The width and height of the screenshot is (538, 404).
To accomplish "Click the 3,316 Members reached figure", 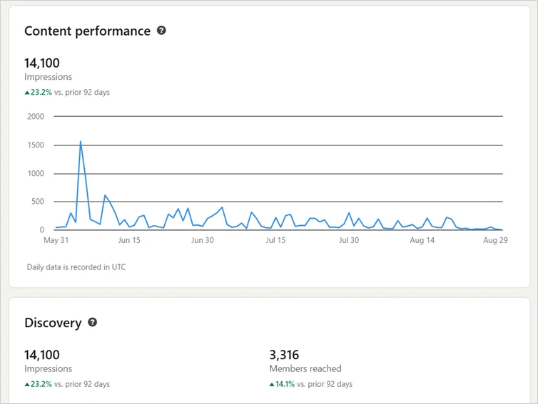I will (284, 354).
